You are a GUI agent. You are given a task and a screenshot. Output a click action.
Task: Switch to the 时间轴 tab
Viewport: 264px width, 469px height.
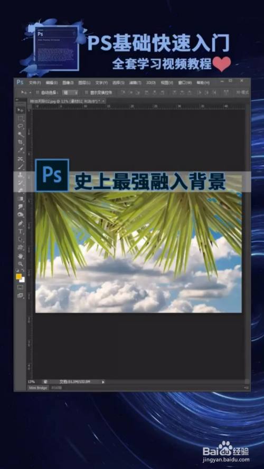(56, 388)
